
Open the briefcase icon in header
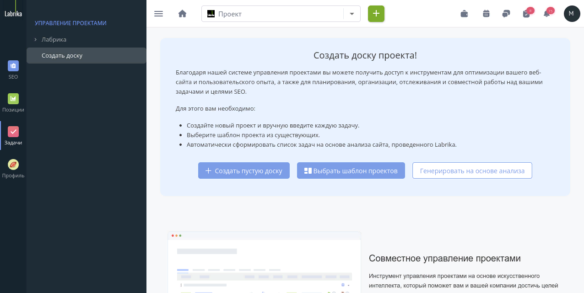tap(464, 14)
